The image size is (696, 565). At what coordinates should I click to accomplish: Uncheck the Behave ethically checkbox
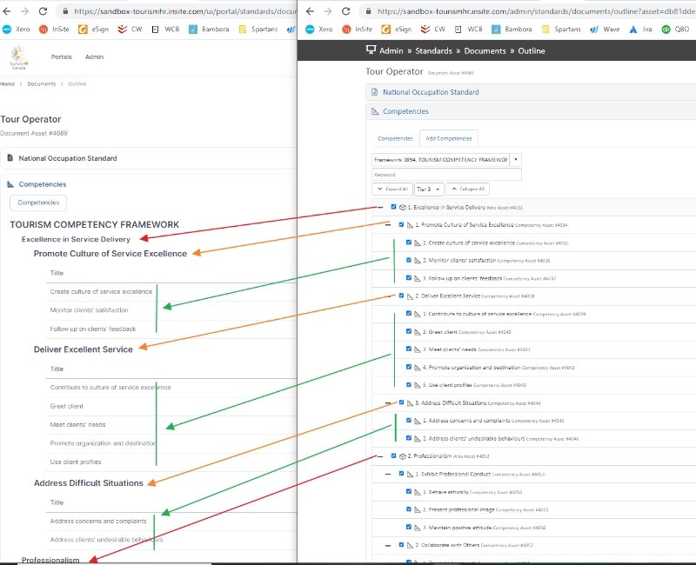tap(410, 491)
